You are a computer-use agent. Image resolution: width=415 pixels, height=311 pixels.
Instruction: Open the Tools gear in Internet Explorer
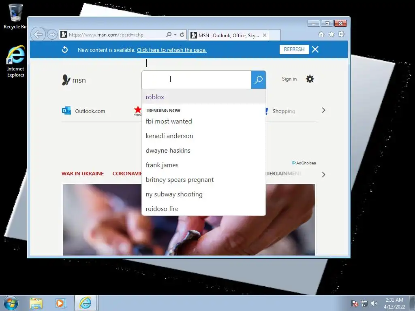point(341,34)
